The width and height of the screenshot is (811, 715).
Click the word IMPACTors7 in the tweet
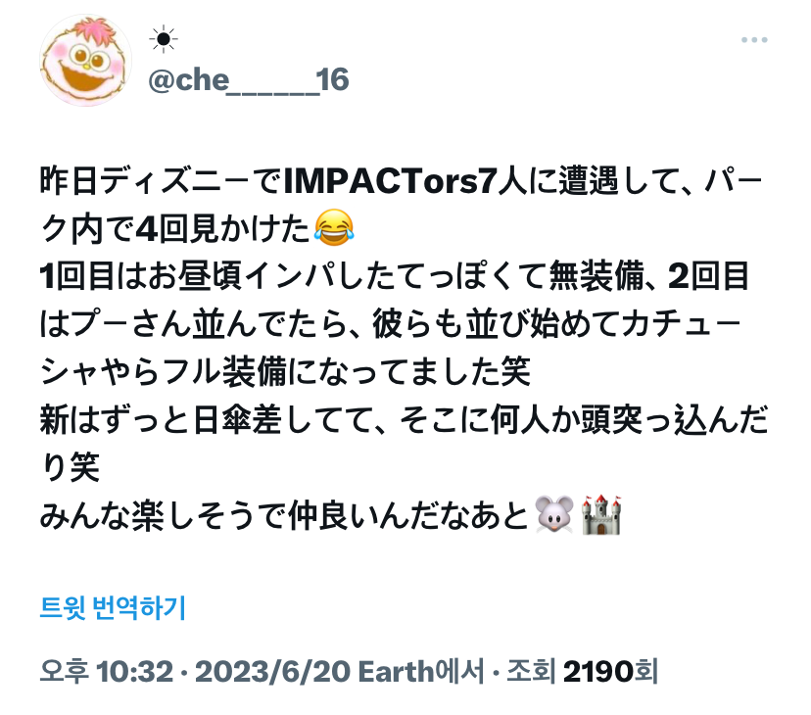coord(390,181)
